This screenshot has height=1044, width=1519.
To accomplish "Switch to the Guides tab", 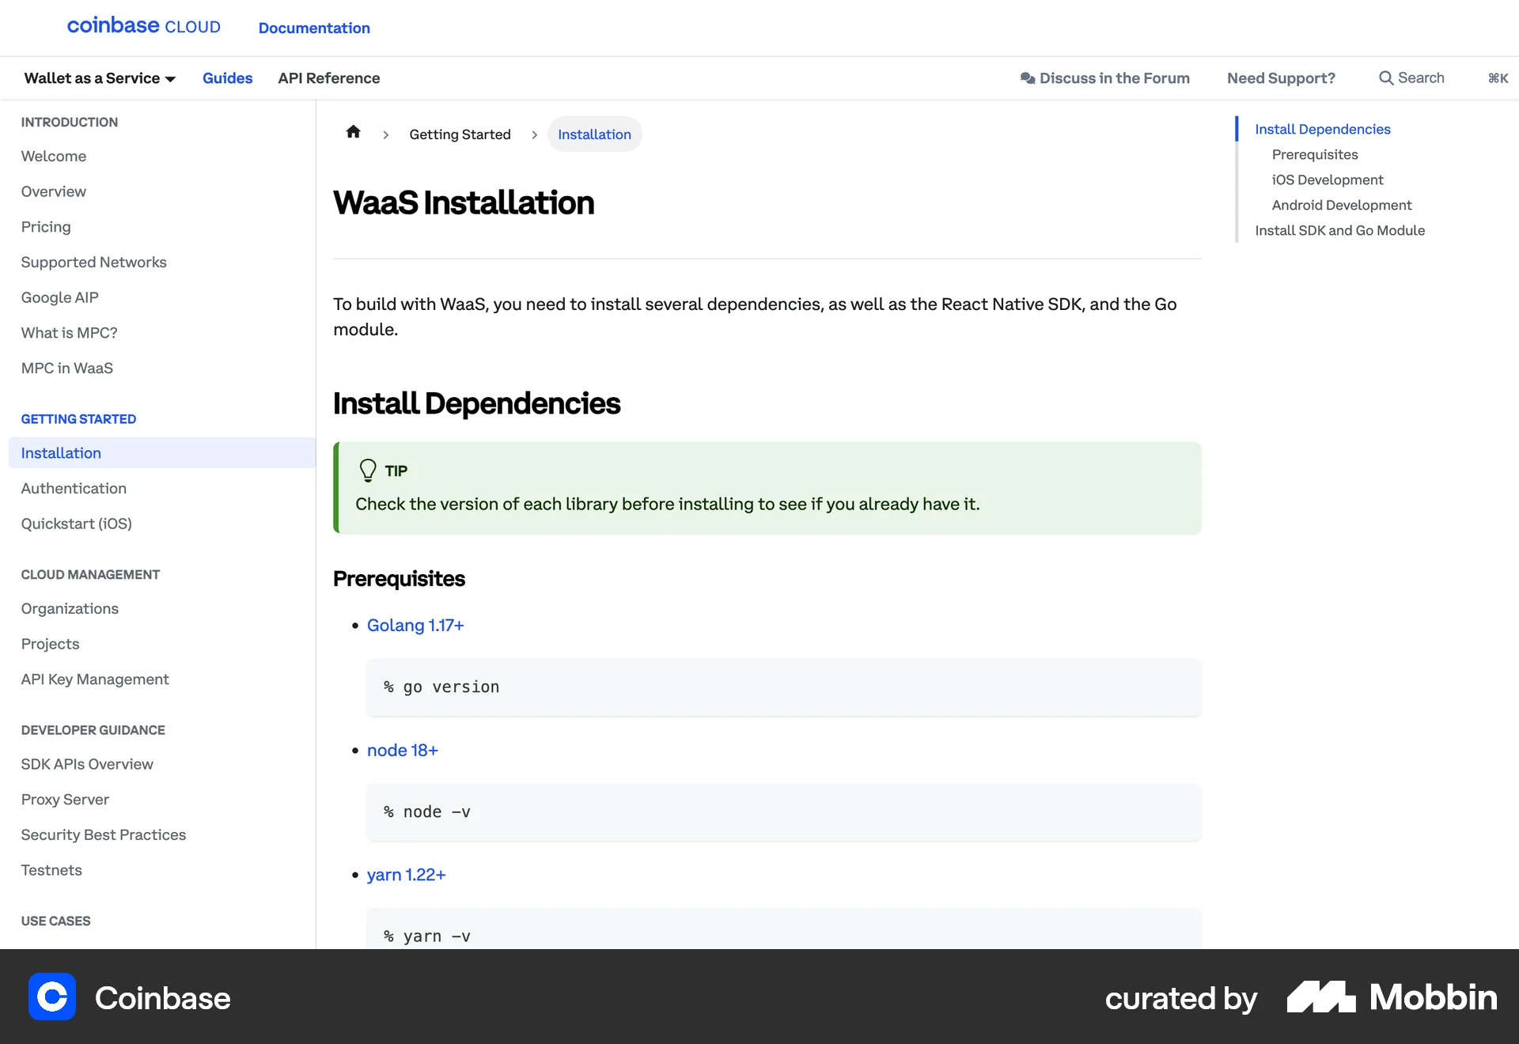I will point(227,78).
